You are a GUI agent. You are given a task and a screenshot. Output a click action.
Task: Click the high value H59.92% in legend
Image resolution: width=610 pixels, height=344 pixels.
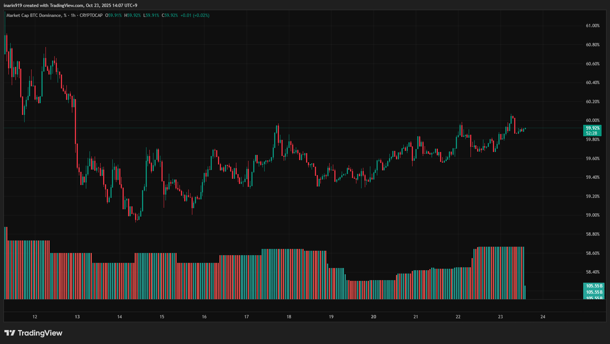pyautogui.click(x=132, y=15)
